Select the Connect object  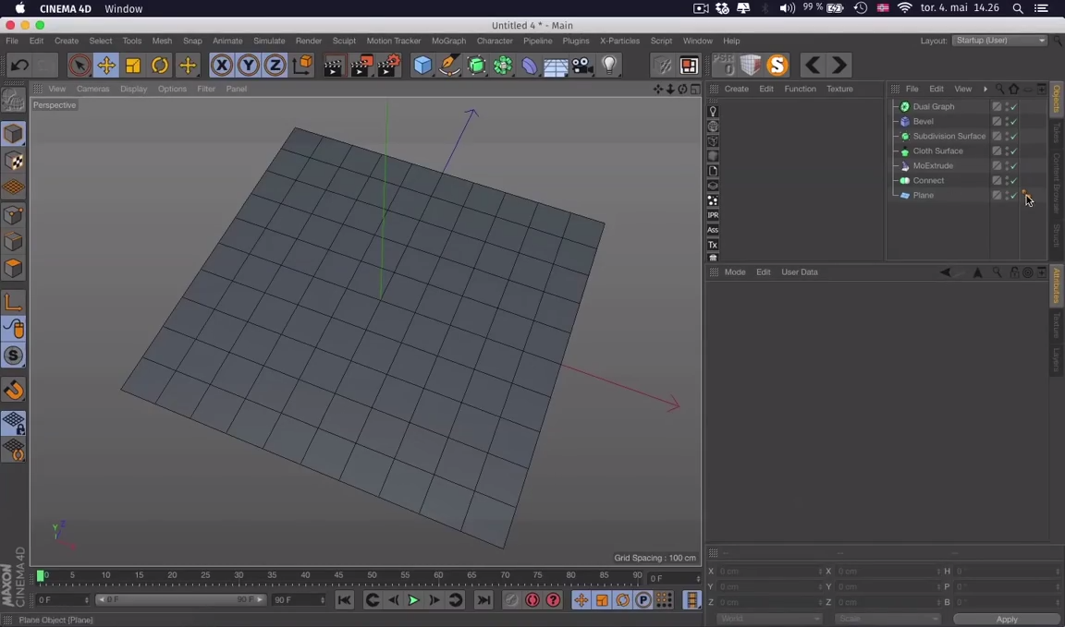(928, 181)
